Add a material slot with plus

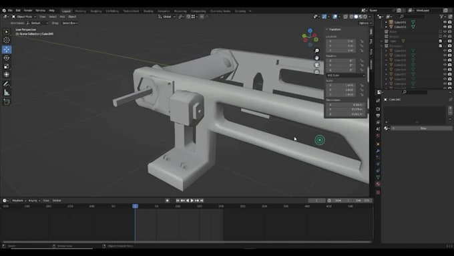450,108
